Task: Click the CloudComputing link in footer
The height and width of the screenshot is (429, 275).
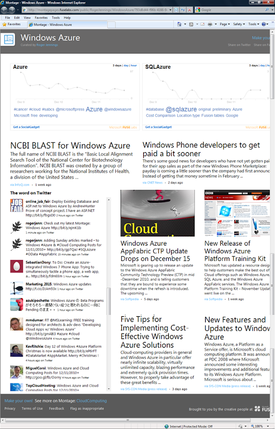Action: pyautogui.click(x=92, y=401)
